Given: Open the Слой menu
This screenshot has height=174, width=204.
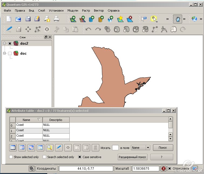Looking at the screenshot, I should (x=42, y=11).
